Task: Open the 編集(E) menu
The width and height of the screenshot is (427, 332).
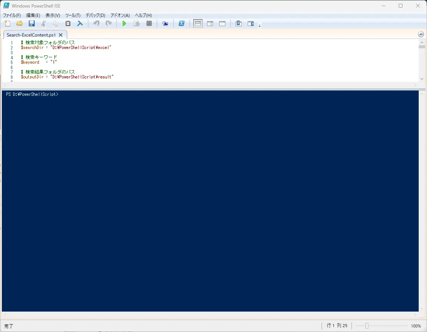Action: (x=33, y=15)
